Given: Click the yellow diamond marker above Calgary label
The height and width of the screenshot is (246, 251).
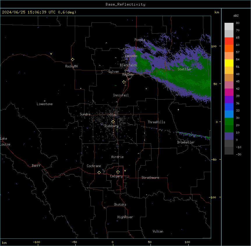Looking at the screenshot, I should (118, 172).
